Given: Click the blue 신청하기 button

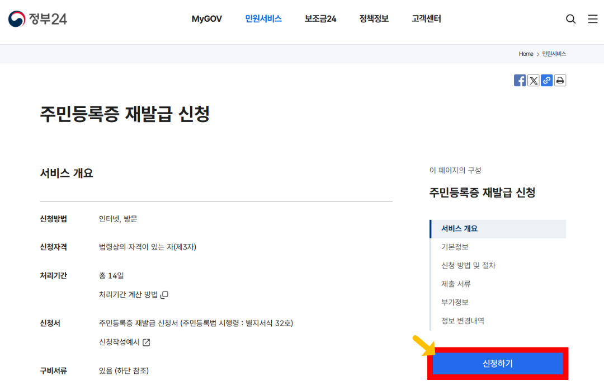Looking at the screenshot, I should [497, 363].
